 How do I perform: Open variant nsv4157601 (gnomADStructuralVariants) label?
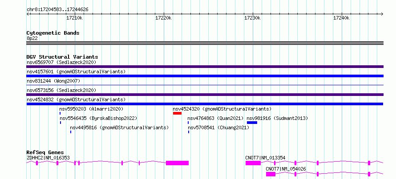pyautogui.click(x=76, y=72)
